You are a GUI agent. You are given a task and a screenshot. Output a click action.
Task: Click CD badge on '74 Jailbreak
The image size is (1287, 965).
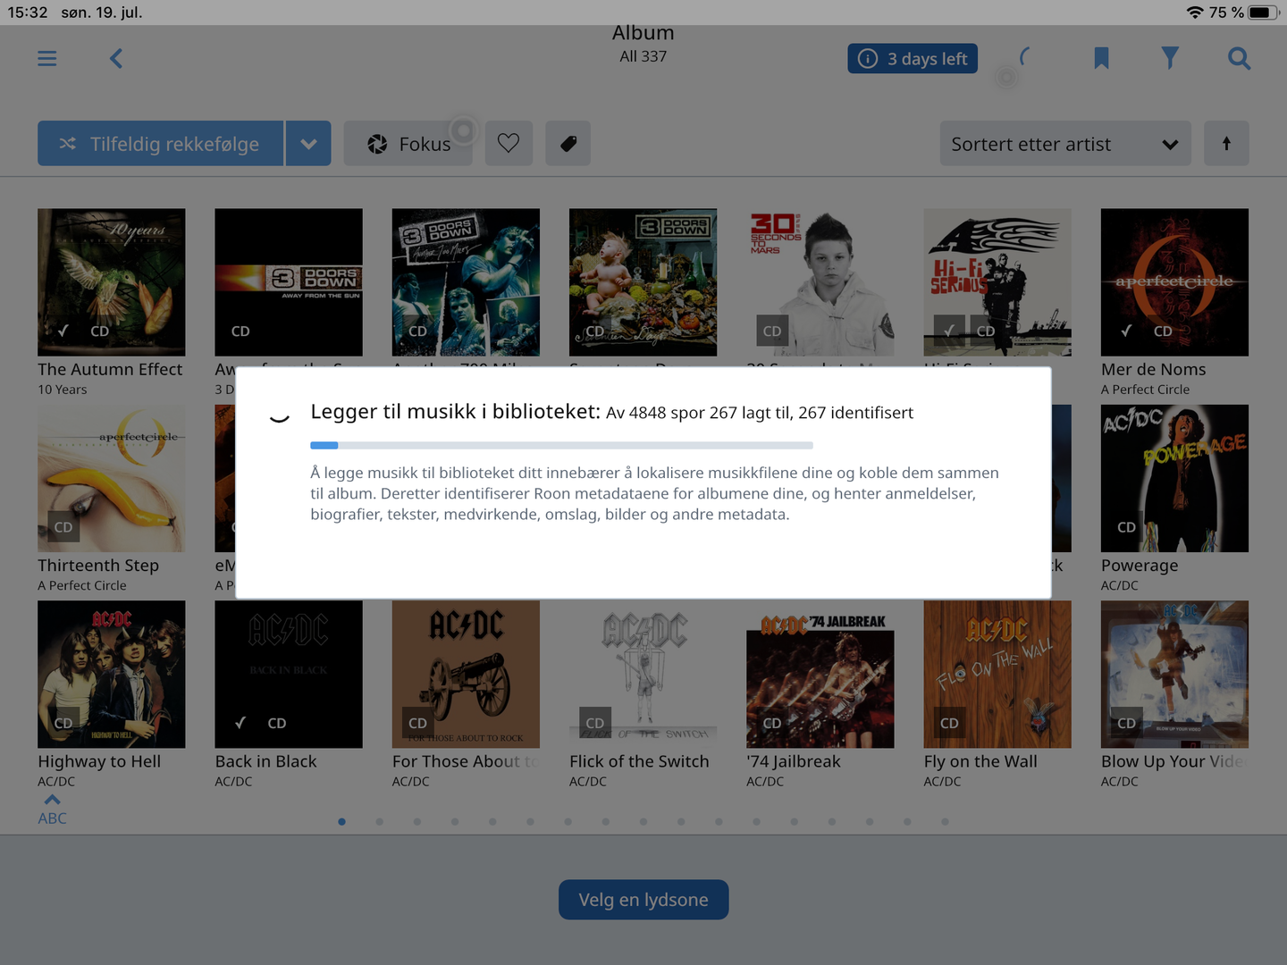tap(772, 723)
